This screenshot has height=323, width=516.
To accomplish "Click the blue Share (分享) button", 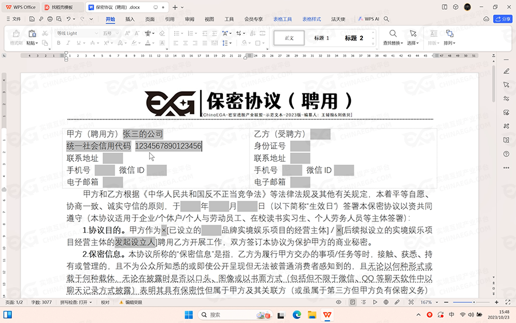I will point(503,19).
